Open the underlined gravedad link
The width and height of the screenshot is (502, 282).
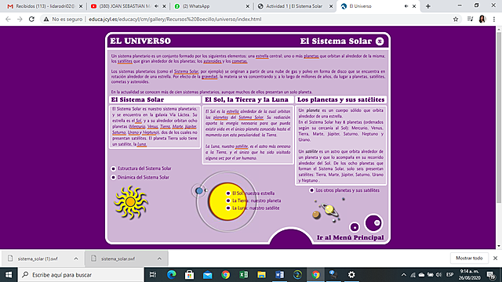(x=209, y=77)
